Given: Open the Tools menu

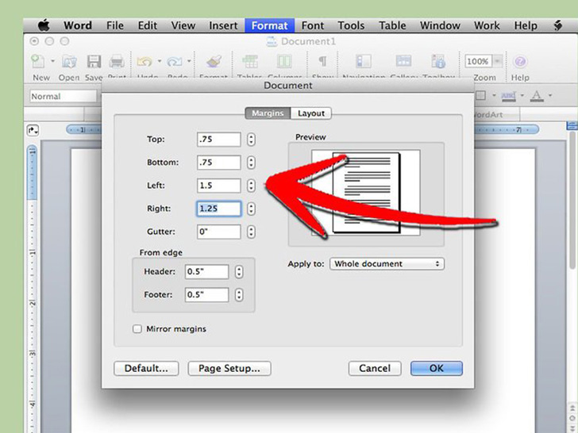Looking at the screenshot, I should coord(351,25).
